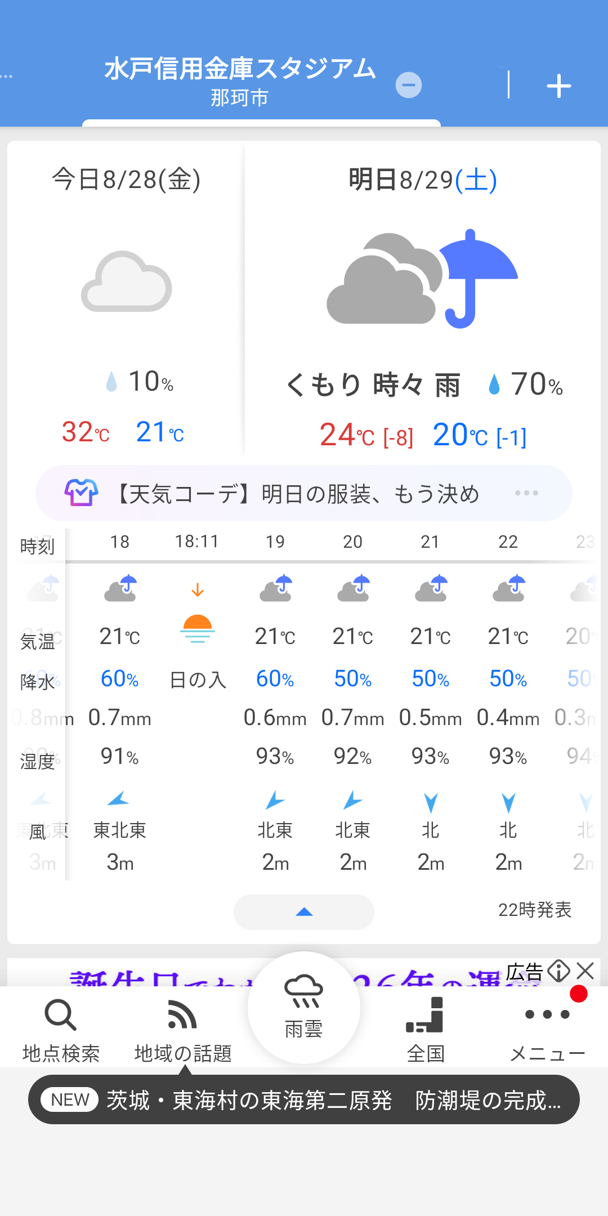The width and height of the screenshot is (608, 1216).
Task: Add a new location with plus icon
Action: [558, 86]
